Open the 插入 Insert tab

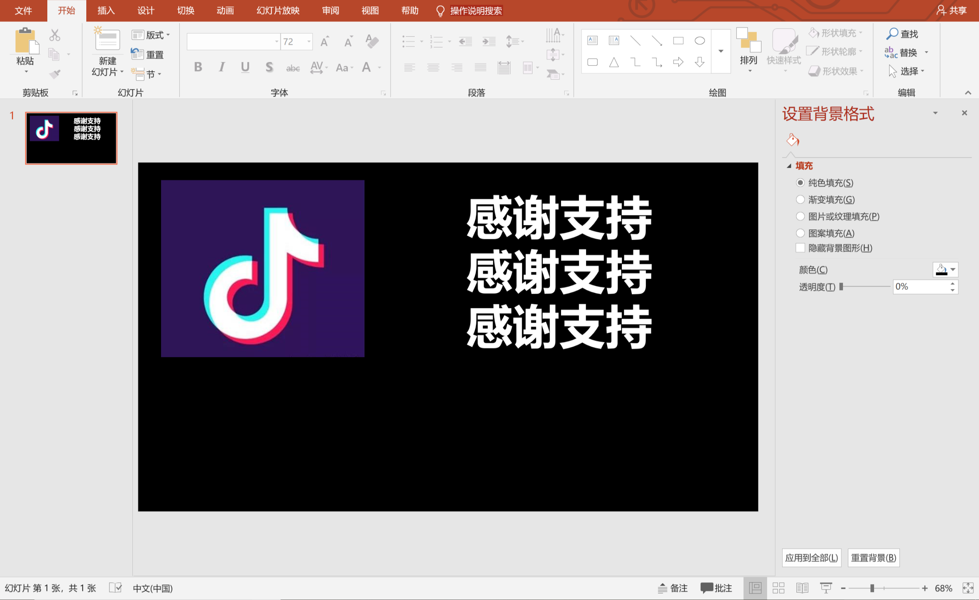tap(106, 11)
